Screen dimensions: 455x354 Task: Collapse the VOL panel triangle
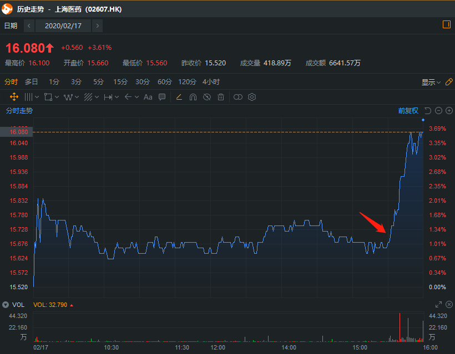click(x=6, y=305)
